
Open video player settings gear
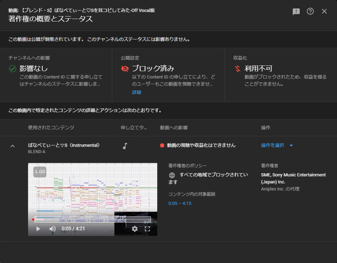pyautogui.click(x=135, y=229)
